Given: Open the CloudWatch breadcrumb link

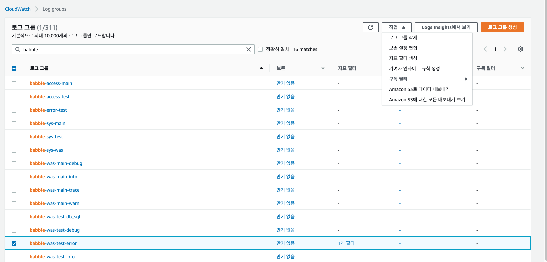Looking at the screenshot, I should pos(18,9).
